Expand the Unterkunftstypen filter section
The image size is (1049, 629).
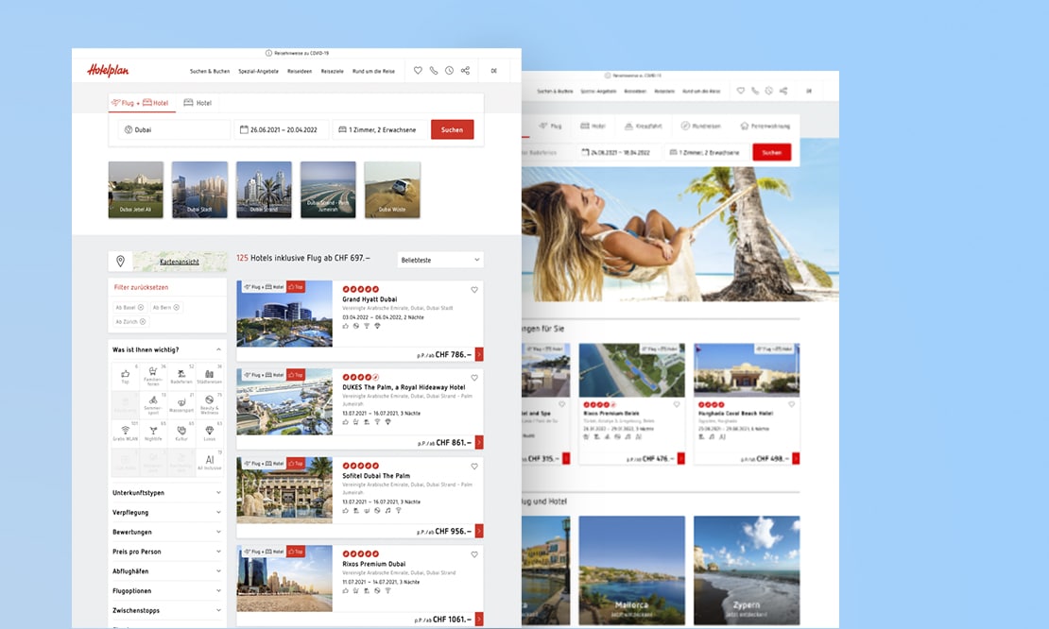(166, 493)
